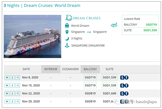This screenshot has height=109, width=162.
Task: Select the OCEANVIEW column header
Action: click(70, 69)
